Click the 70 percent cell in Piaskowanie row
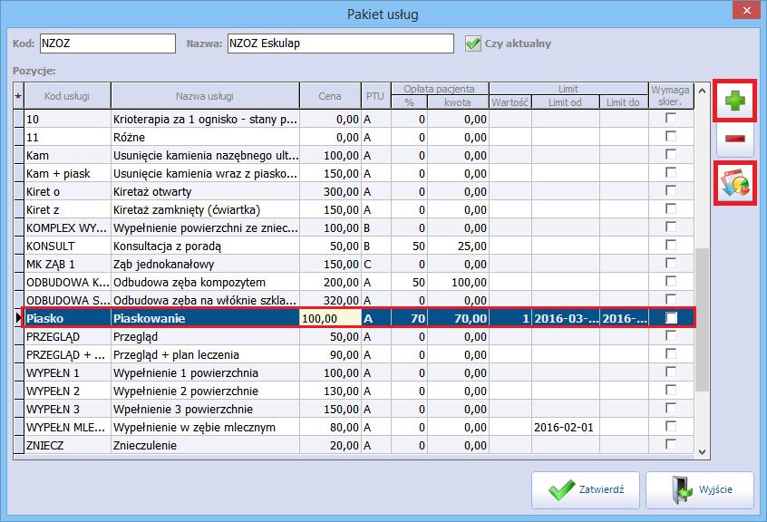The width and height of the screenshot is (767, 522). [x=409, y=319]
